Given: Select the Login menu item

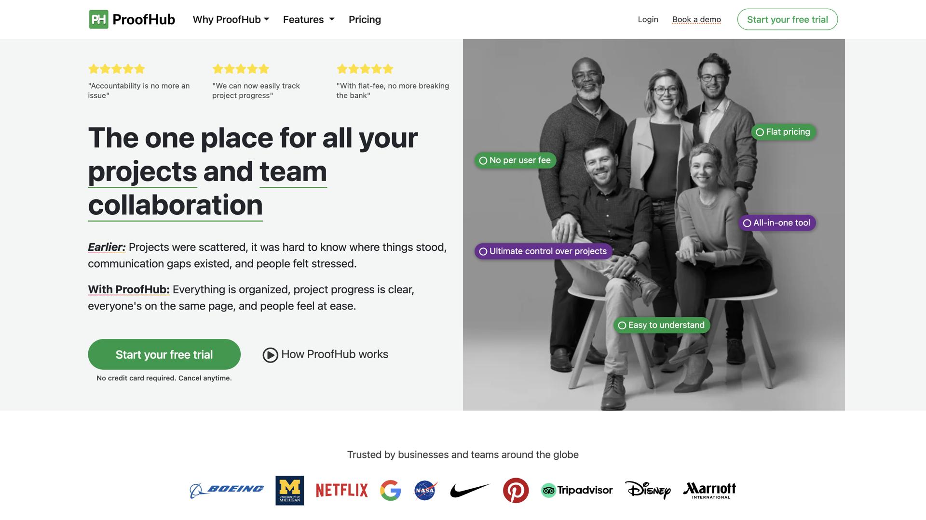Looking at the screenshot, I should [648, 19].
